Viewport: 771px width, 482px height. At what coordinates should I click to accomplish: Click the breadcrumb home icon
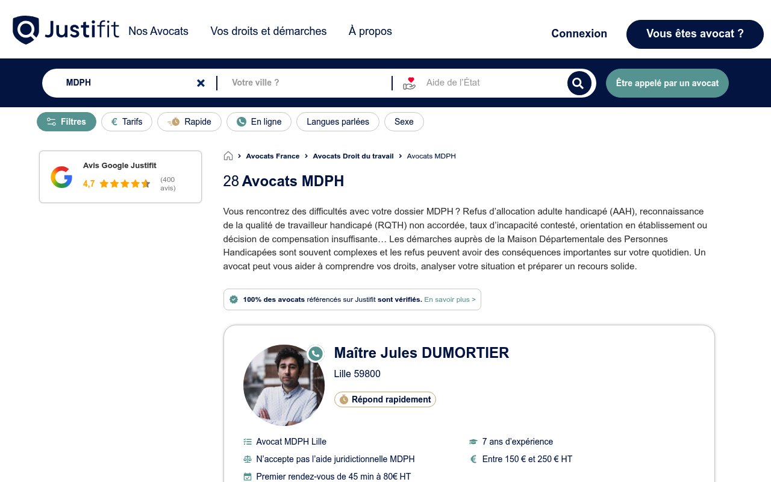228,156
